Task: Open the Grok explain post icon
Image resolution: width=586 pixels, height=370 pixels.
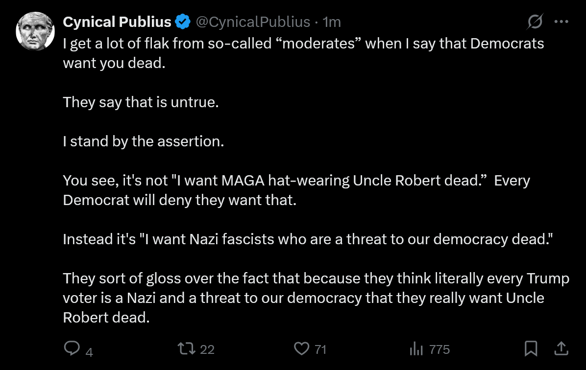Action: (535, 22)
